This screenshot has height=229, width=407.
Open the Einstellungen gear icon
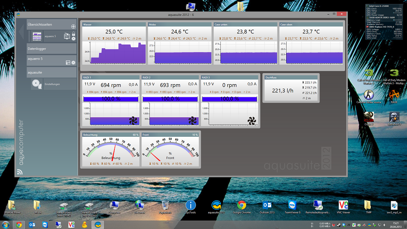(37, 84)
